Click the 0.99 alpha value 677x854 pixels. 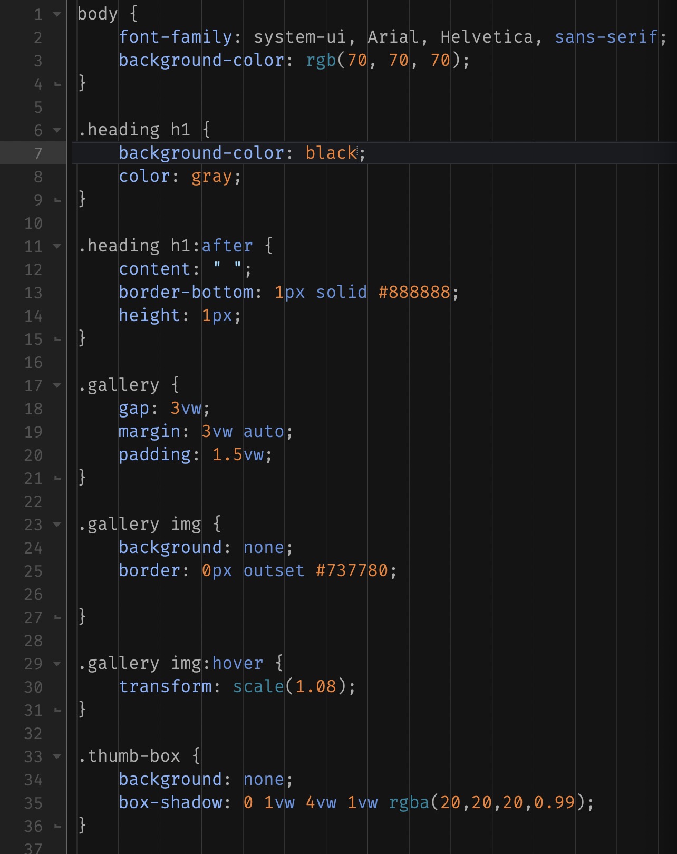554,802
